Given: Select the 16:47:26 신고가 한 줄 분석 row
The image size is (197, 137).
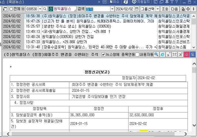Looking at the screenshot, I should tap(97, 21).
